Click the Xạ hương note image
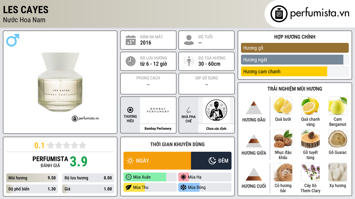Screen dimensions: 355x199 [338, 172]
